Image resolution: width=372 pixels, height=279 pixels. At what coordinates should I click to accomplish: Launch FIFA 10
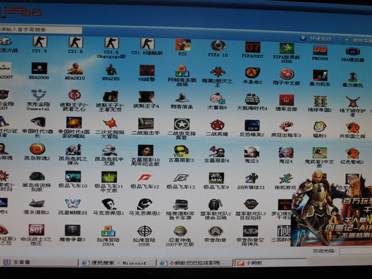click(x=218, y=46)
